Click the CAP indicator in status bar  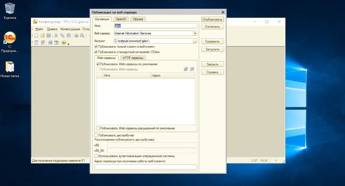pos(254,160)
